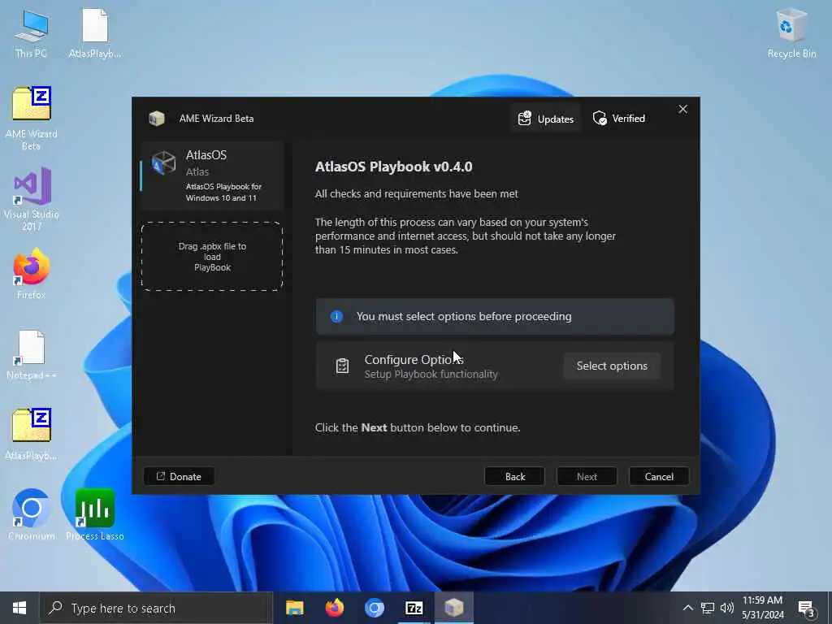Select Visual Studio 2017 desktop shortcut
832x624 pixels.
[32, 199]
